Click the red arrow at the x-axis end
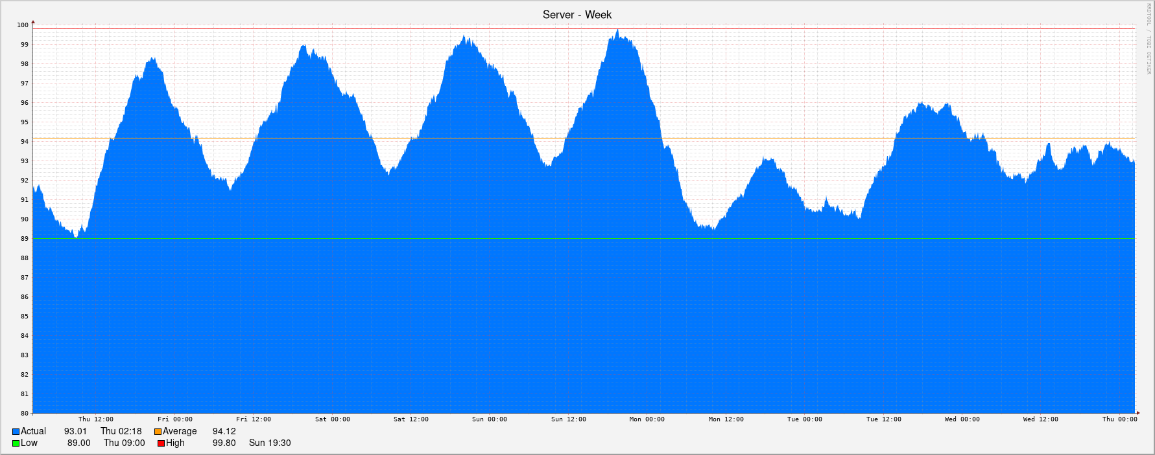The width and height of the screenshot is (1155, 455). [1137, 412]
